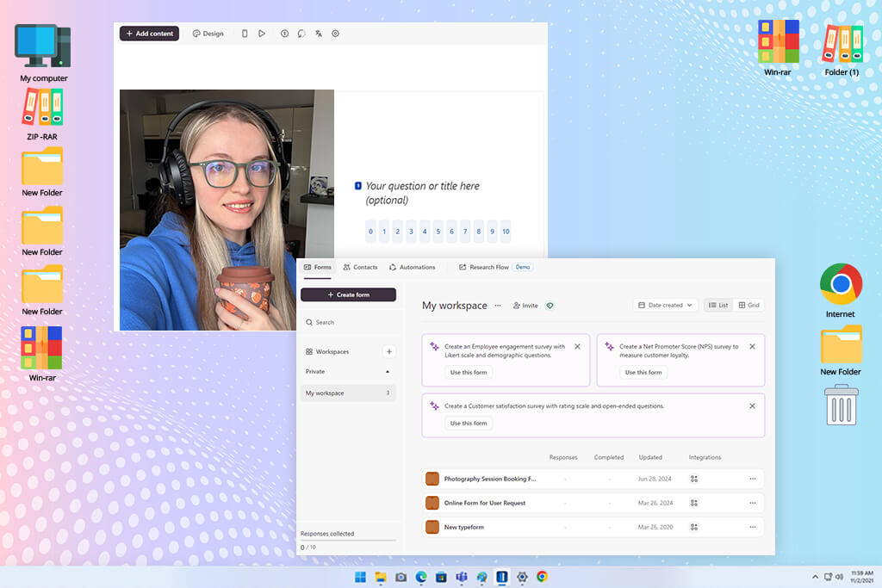Use this form for Customer satisfaction survey

469,424
